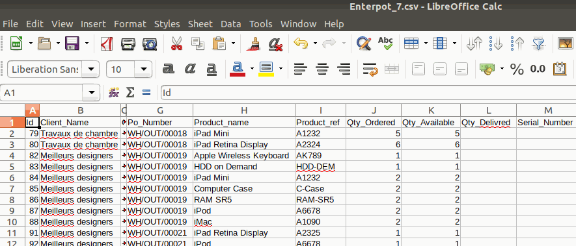
Task: Open Find and Replace
Action: click(364, 43)
